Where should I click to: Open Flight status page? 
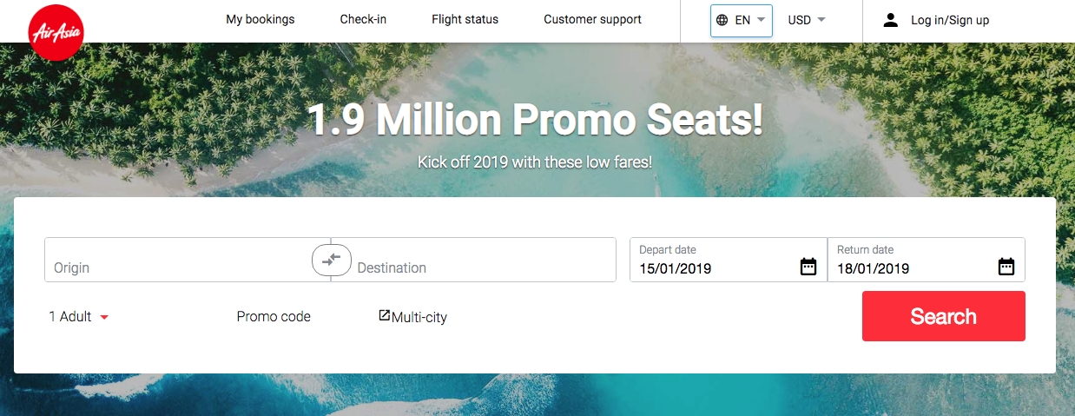[x=465, y=20]
